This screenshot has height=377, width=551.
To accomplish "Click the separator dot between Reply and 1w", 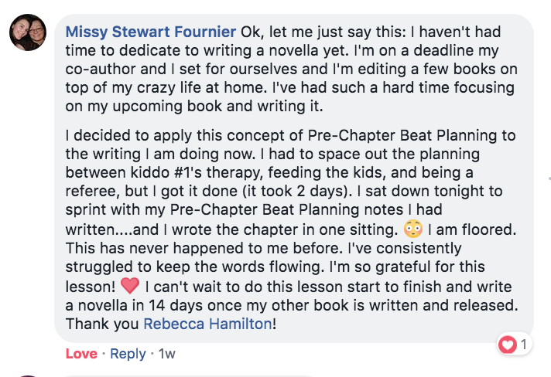I will coord(152,354).
